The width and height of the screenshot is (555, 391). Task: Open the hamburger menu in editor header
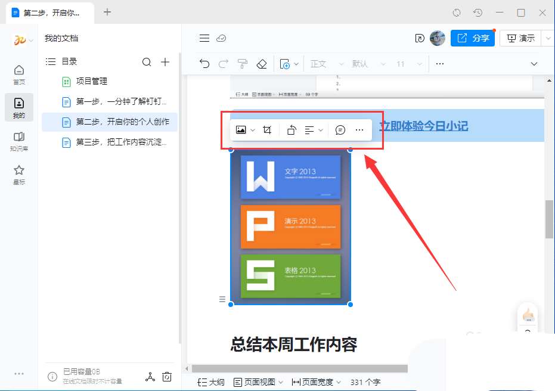[204, 38]
